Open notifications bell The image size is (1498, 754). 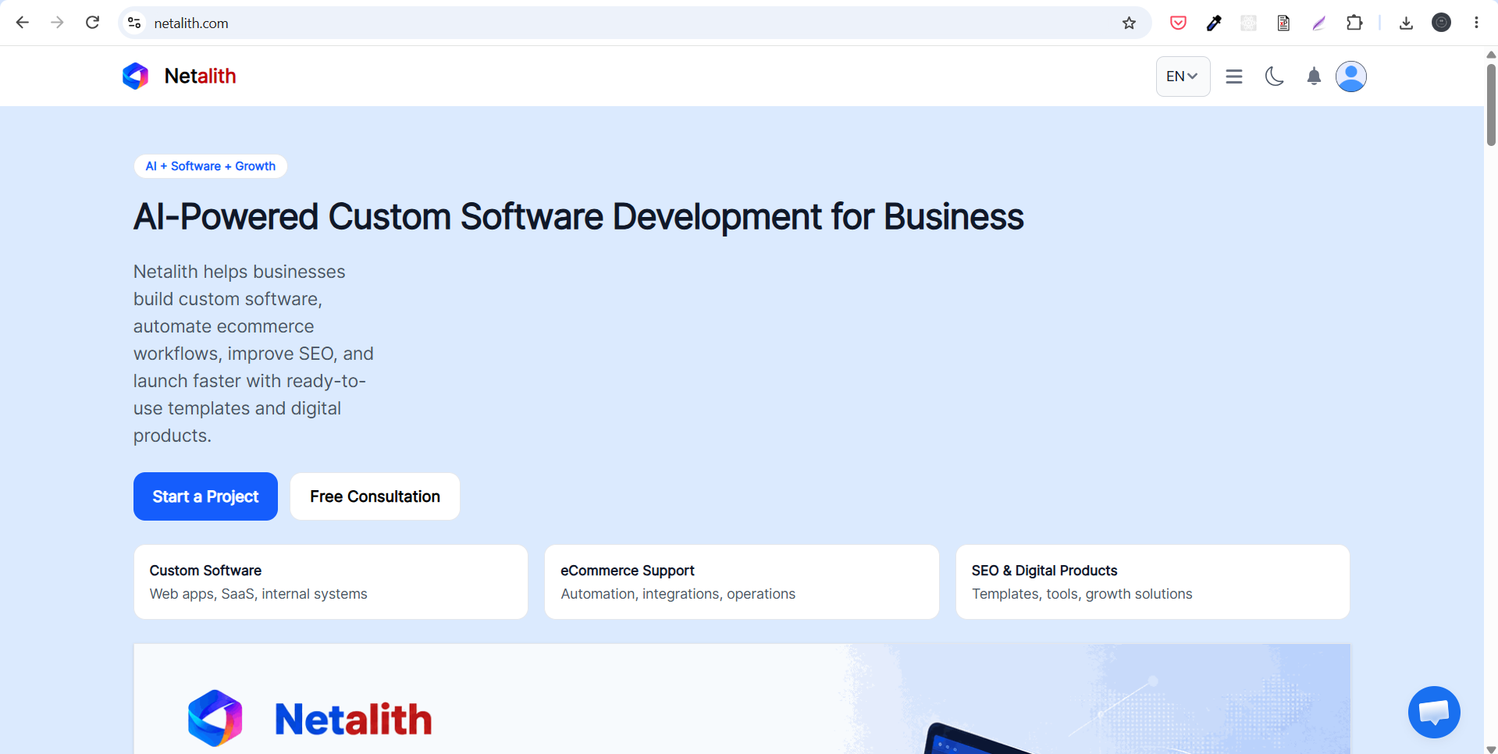[1314, 76]
